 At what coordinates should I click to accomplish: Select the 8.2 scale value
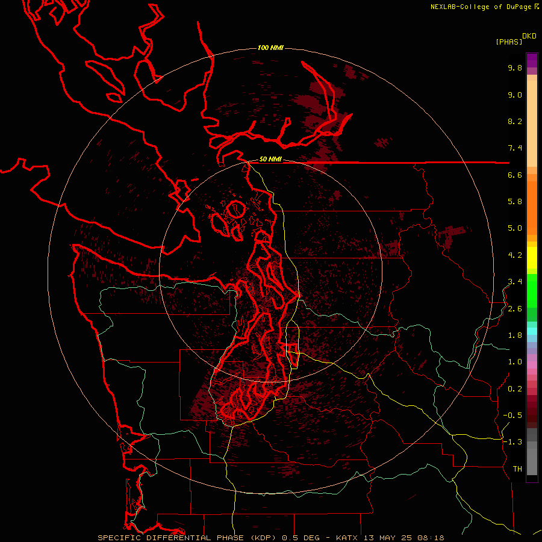pos(515,121)
